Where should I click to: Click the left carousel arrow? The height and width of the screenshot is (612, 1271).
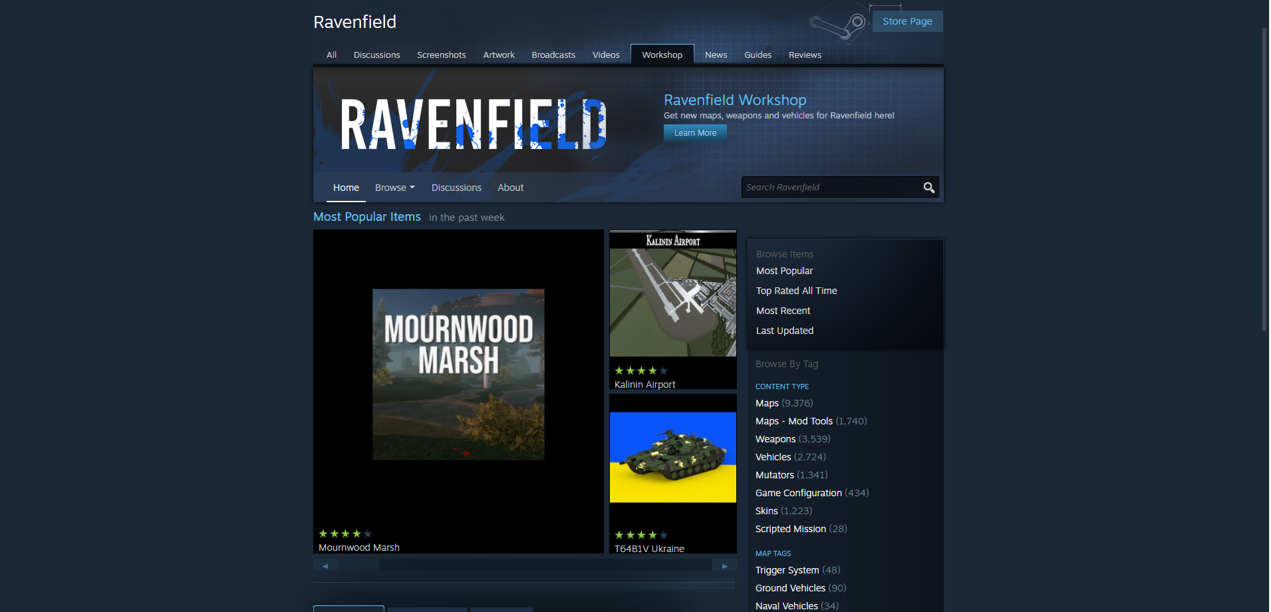(325, 565)
